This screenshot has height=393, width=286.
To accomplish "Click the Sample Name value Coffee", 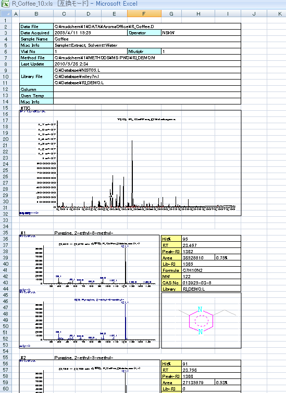I will 147,39.
